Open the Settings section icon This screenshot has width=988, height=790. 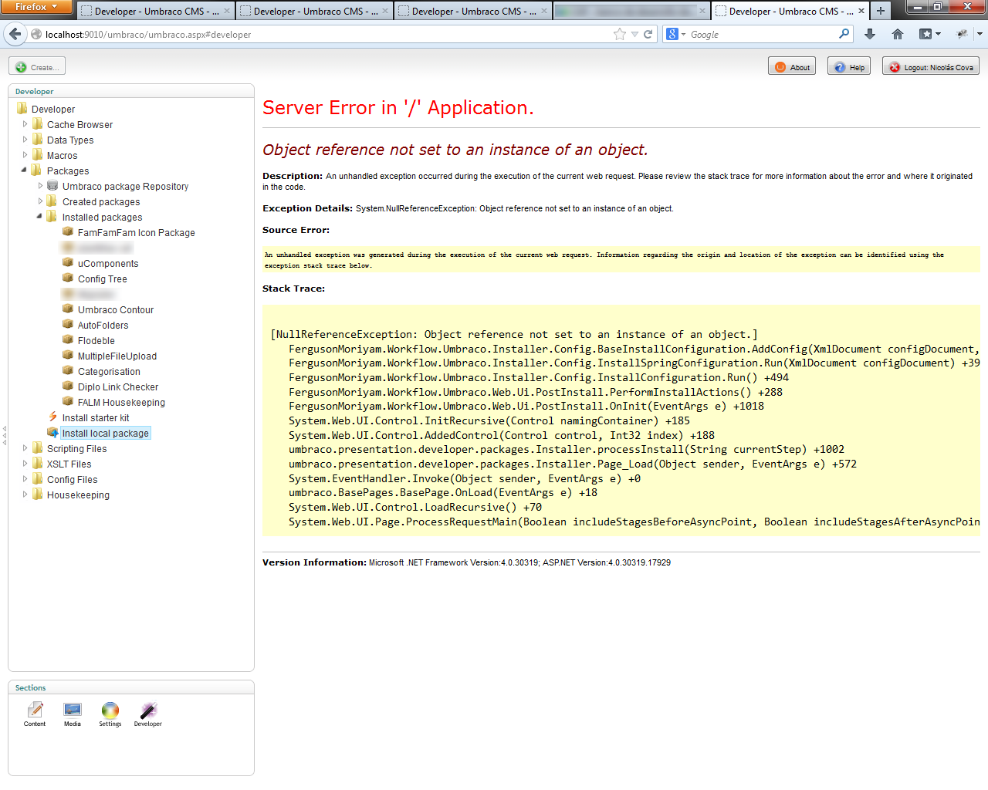coord(110,714)
